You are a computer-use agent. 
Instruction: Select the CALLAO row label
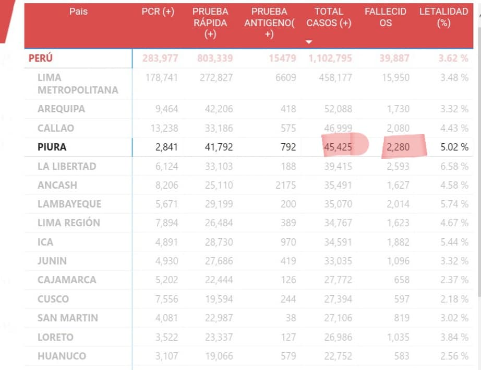click(x=56, y=128)
